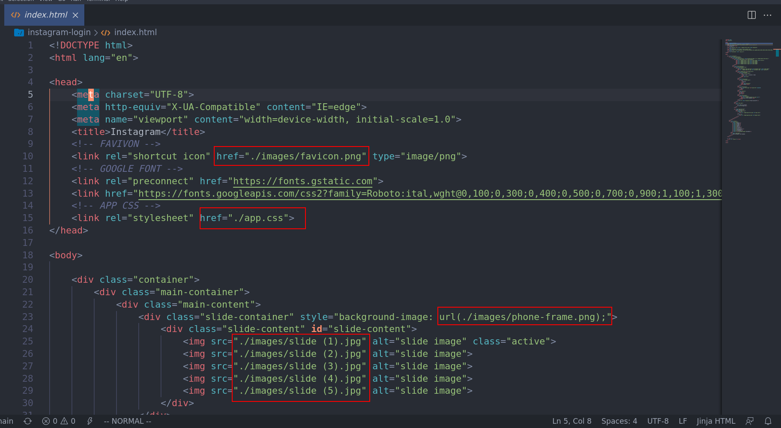Click charset="UTF-8" attribute
Viewport: 781px width, 428px height.
[147, 95]
